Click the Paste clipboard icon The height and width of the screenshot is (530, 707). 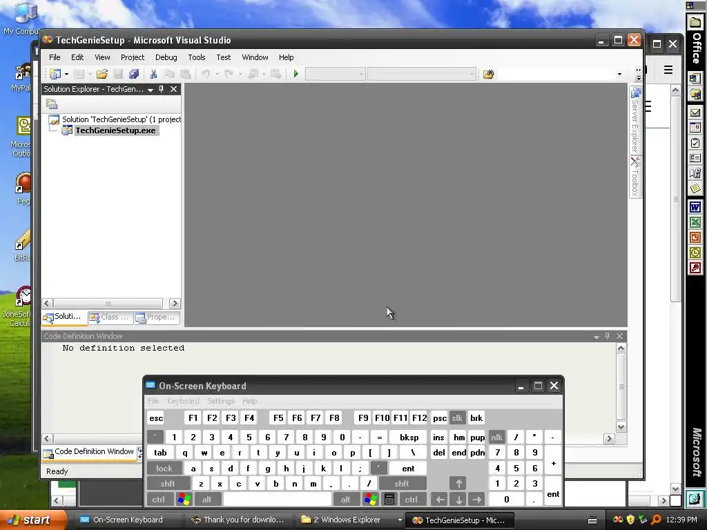pos(185,74)
